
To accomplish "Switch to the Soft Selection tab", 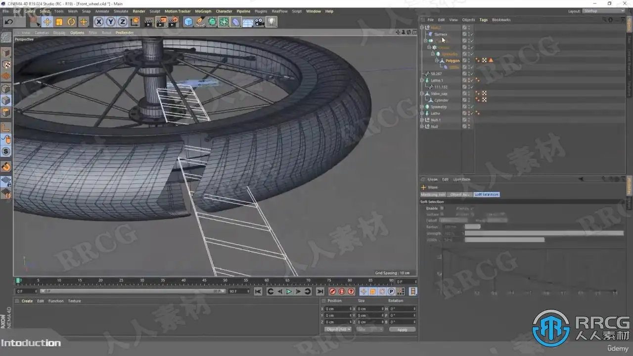I will (487, 194).
